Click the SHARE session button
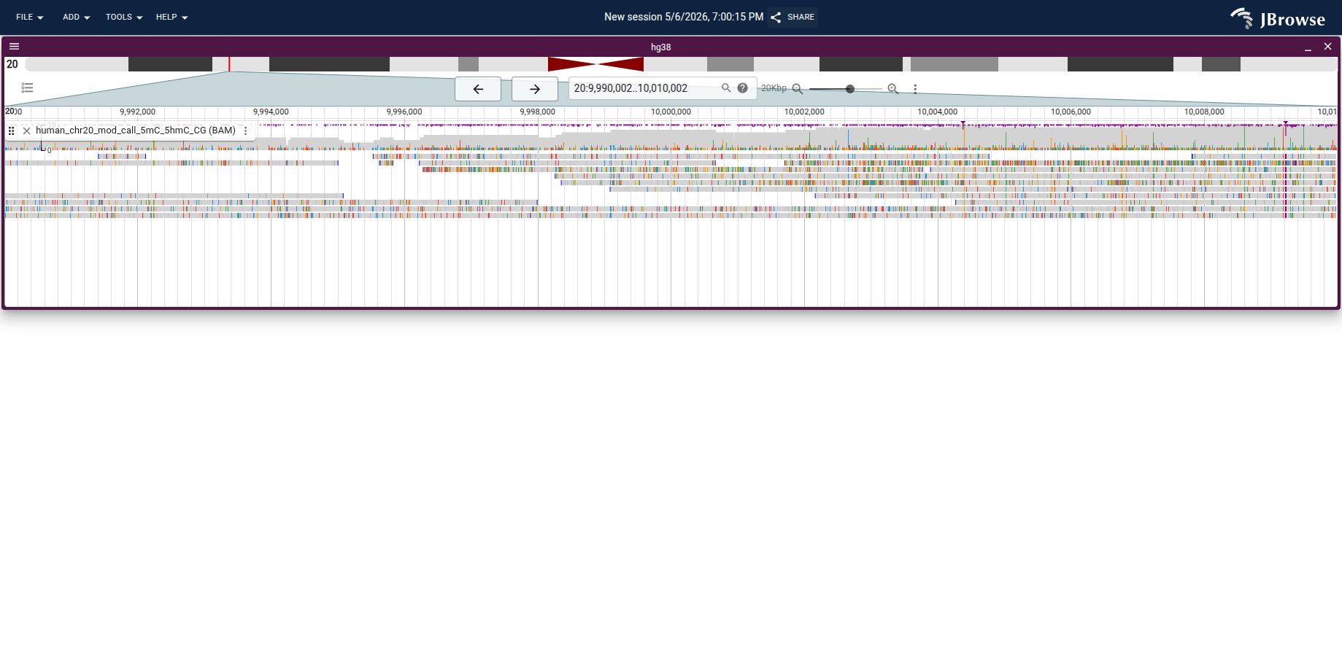1342x646 pixels. [793, 17]
